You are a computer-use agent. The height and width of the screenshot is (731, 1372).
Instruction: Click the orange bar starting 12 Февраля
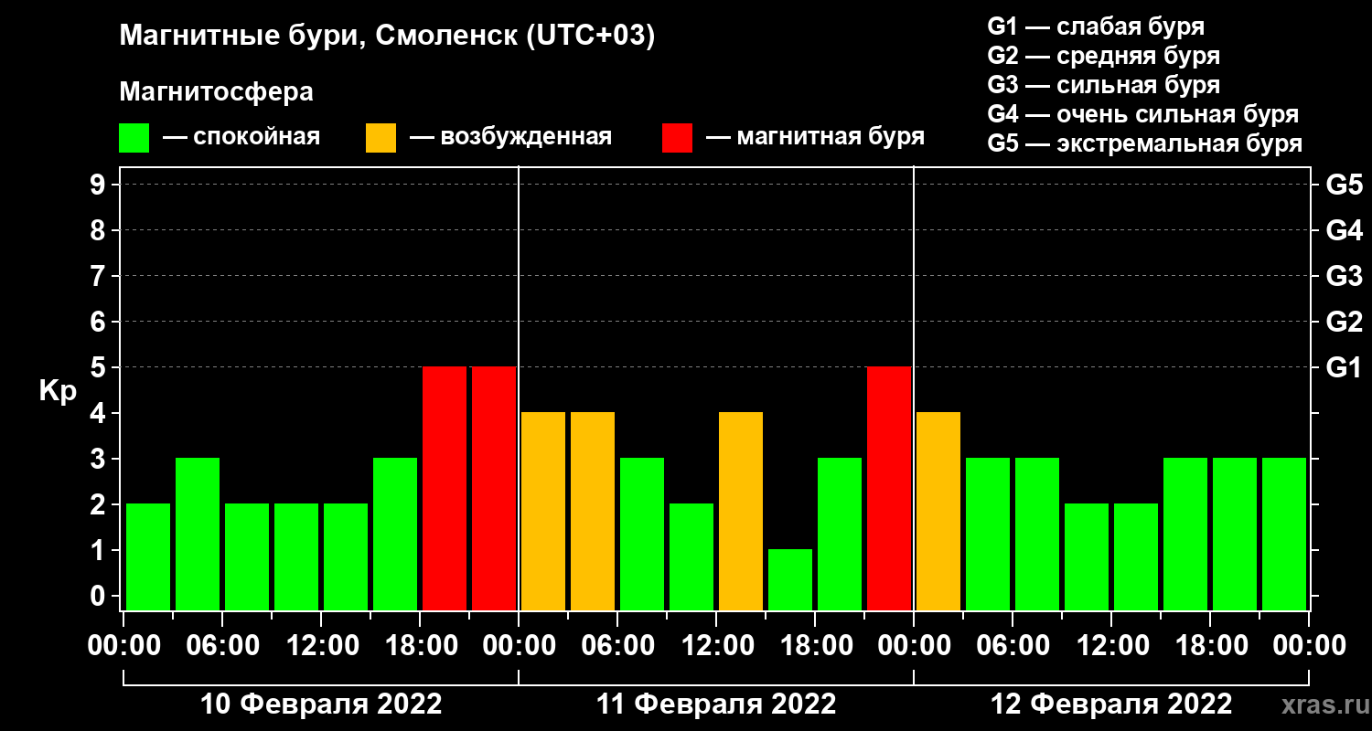point(938,511)
